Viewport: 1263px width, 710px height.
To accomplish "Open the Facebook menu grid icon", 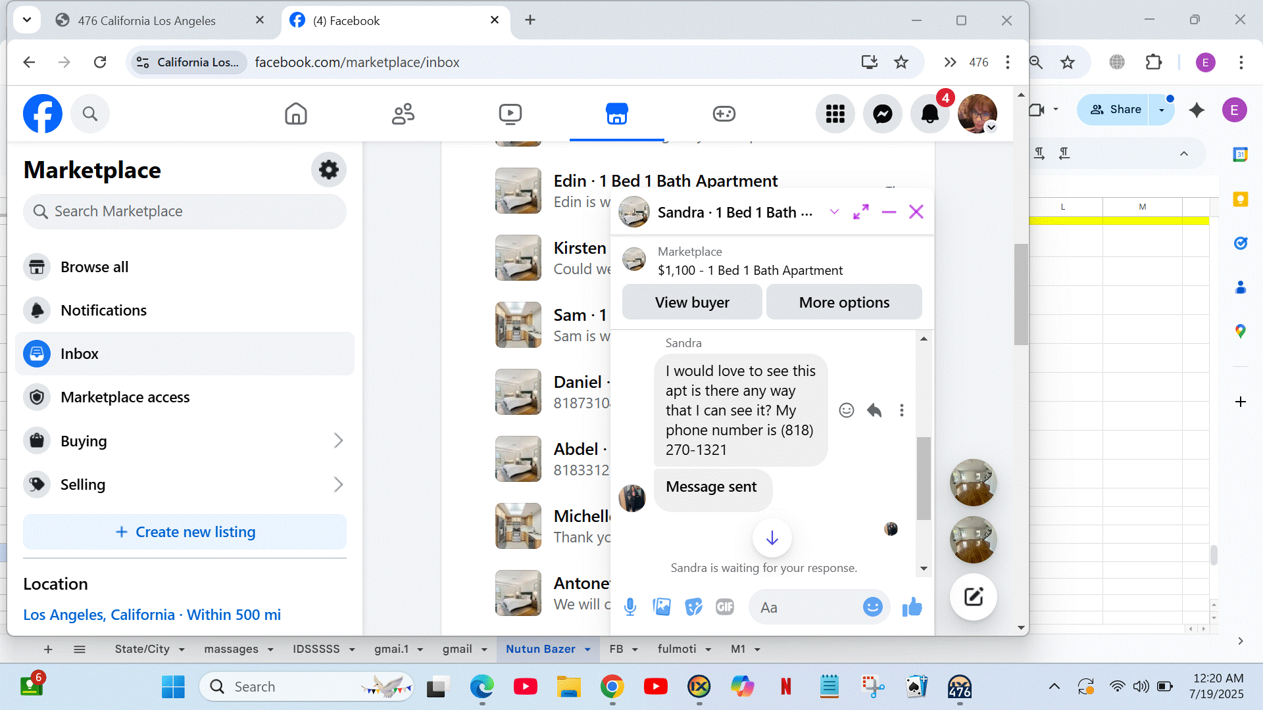I will pos(835,114).
